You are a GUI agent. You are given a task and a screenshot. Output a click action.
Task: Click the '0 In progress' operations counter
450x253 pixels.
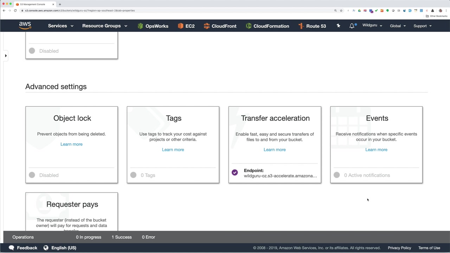(x=89, y=237)
